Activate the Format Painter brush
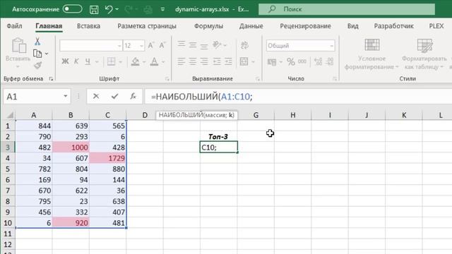 [37, 65]
